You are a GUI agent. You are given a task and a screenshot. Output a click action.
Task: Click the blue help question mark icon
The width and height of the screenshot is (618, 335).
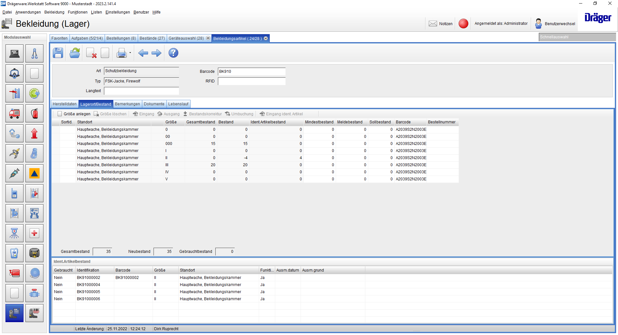173,53
